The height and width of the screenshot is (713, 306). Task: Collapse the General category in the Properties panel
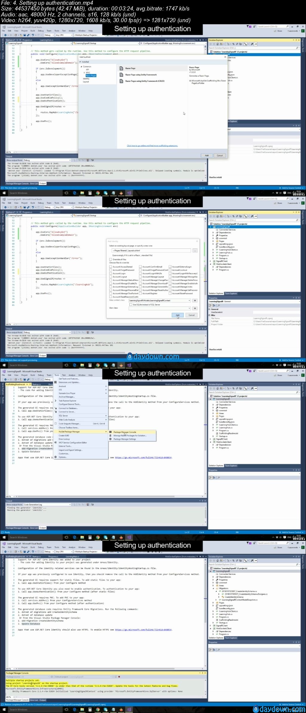[x=209, y=309]
